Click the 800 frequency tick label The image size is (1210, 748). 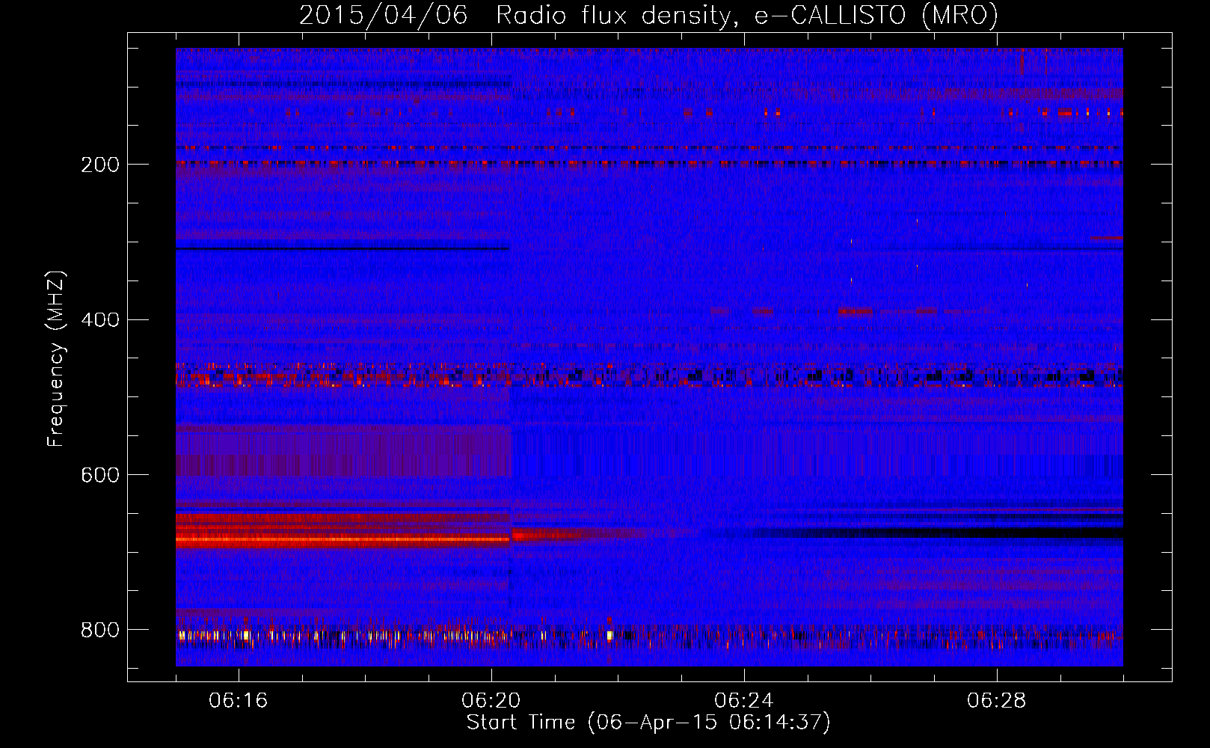tap(100, 630)
